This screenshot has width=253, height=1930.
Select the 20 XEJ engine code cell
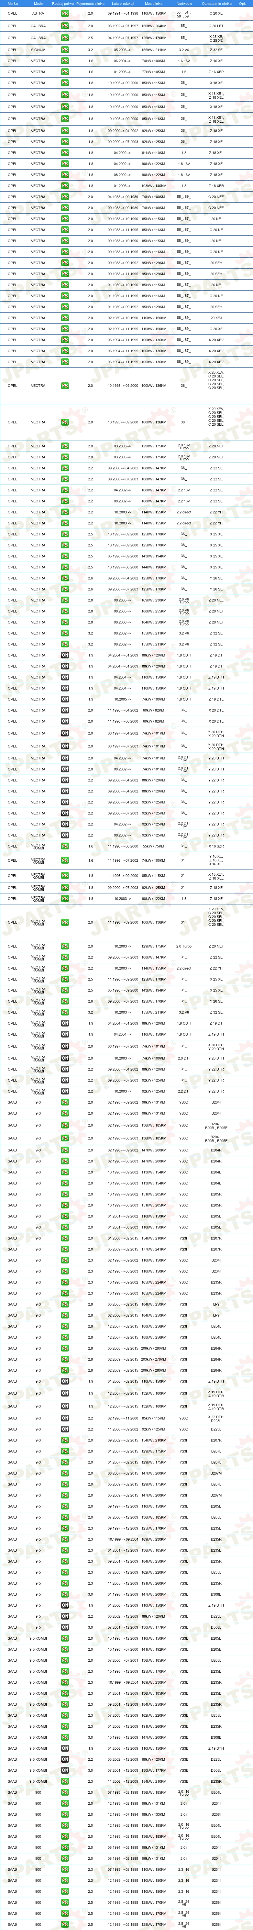(216, 318)
